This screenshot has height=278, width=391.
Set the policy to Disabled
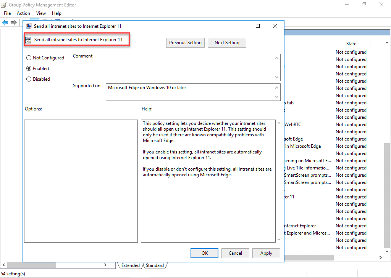[x=29, y=79]
